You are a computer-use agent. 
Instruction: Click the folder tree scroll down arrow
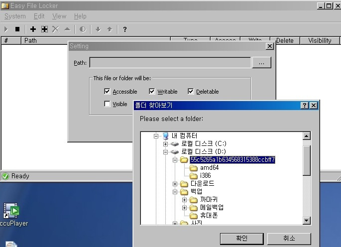pyautogui.click(x=307, y=221)
